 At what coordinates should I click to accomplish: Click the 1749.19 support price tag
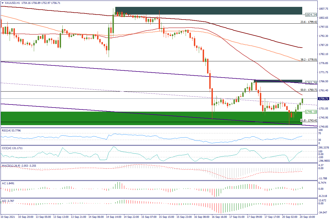pyautogui.click(x=310, y=112)
